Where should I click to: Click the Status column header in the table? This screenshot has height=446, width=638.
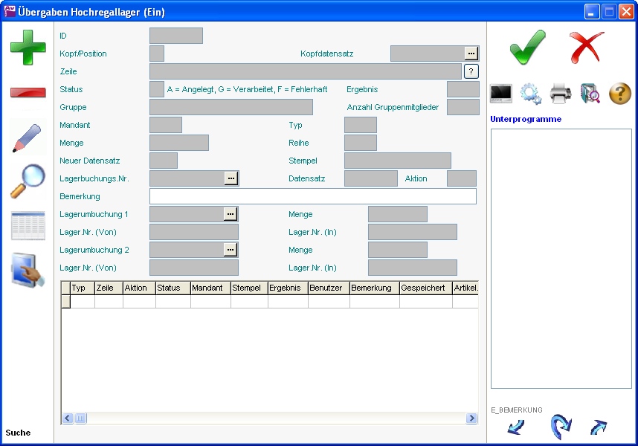(173, 288)
